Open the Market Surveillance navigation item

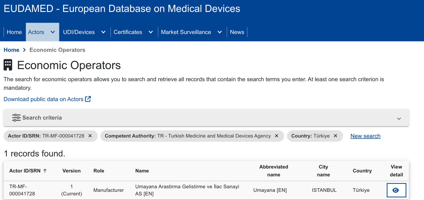click(186, 32)
